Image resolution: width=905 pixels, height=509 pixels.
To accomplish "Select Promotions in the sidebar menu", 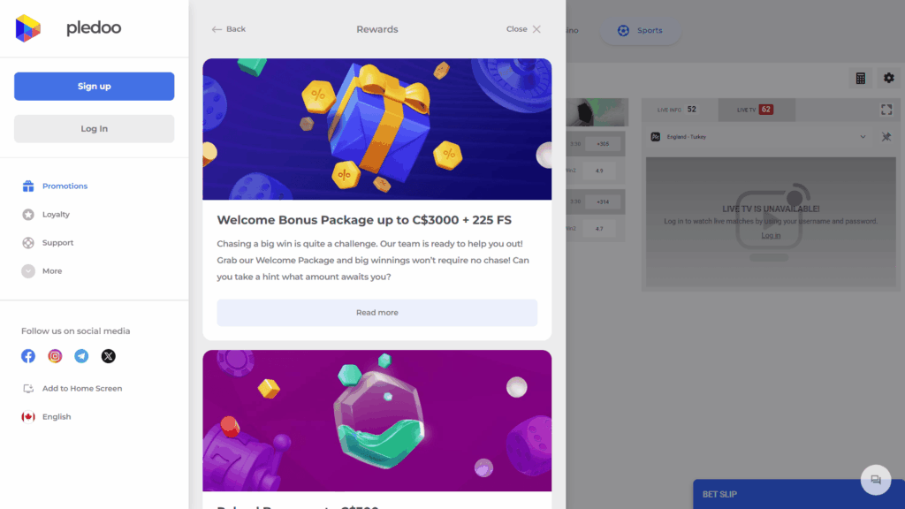I will [65, 186].
